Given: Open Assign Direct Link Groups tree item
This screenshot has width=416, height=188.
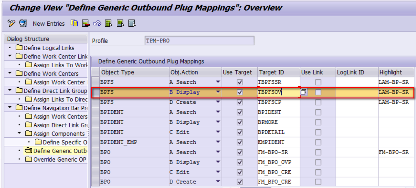Looking at the screenshot, I should [x=60, y=125].
